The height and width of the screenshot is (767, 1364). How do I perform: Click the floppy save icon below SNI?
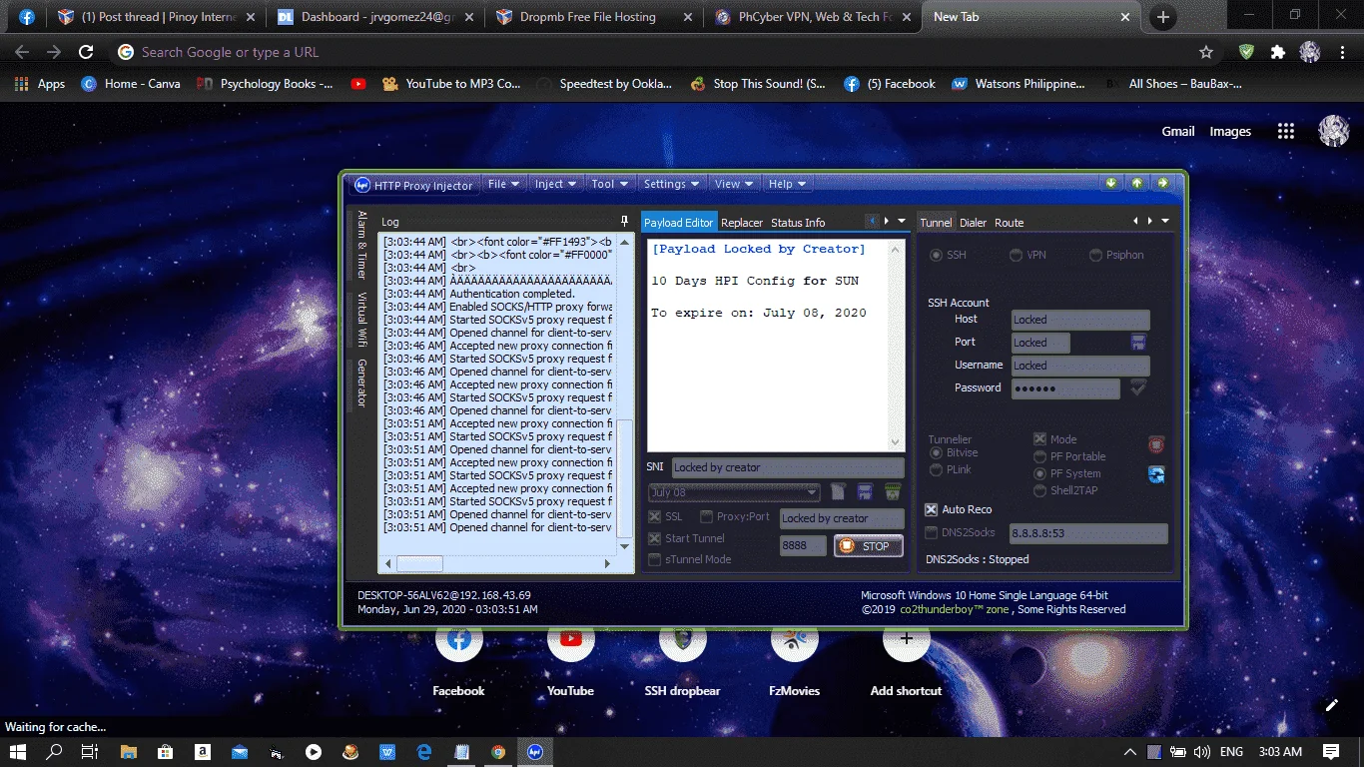865,491
